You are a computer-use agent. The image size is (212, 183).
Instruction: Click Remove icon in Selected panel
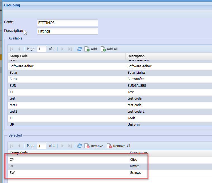[87, 146]
